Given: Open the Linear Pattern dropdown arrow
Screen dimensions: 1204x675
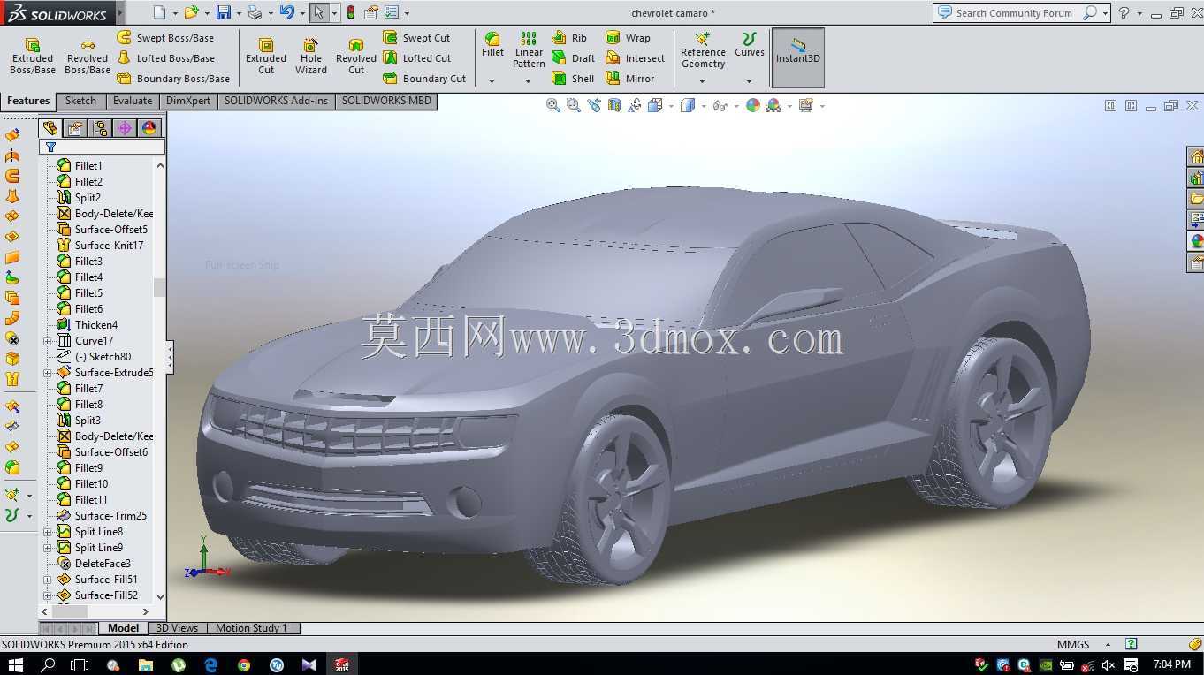Looking at the screenshot, I should (529, 81).
